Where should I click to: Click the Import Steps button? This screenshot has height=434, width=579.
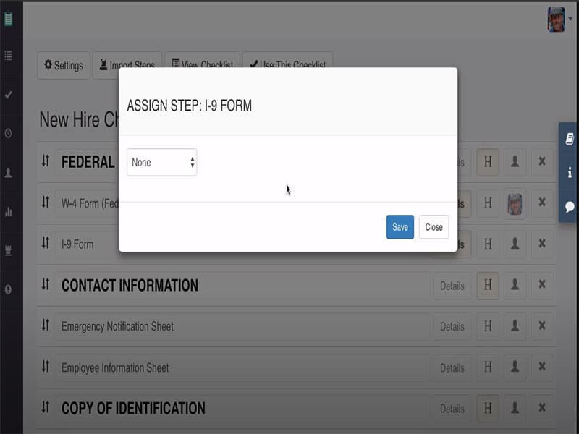(x=127, y=60)
